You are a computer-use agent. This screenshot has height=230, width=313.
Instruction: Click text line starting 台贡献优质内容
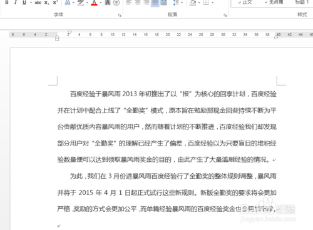pos(167,127)
